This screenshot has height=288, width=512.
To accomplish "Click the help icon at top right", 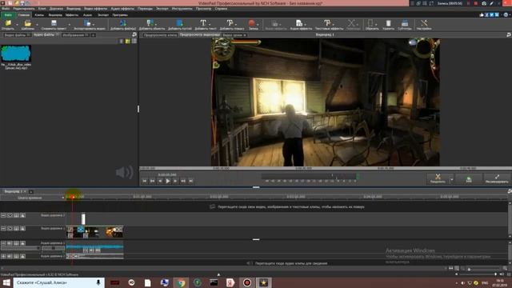I will 506,14.
